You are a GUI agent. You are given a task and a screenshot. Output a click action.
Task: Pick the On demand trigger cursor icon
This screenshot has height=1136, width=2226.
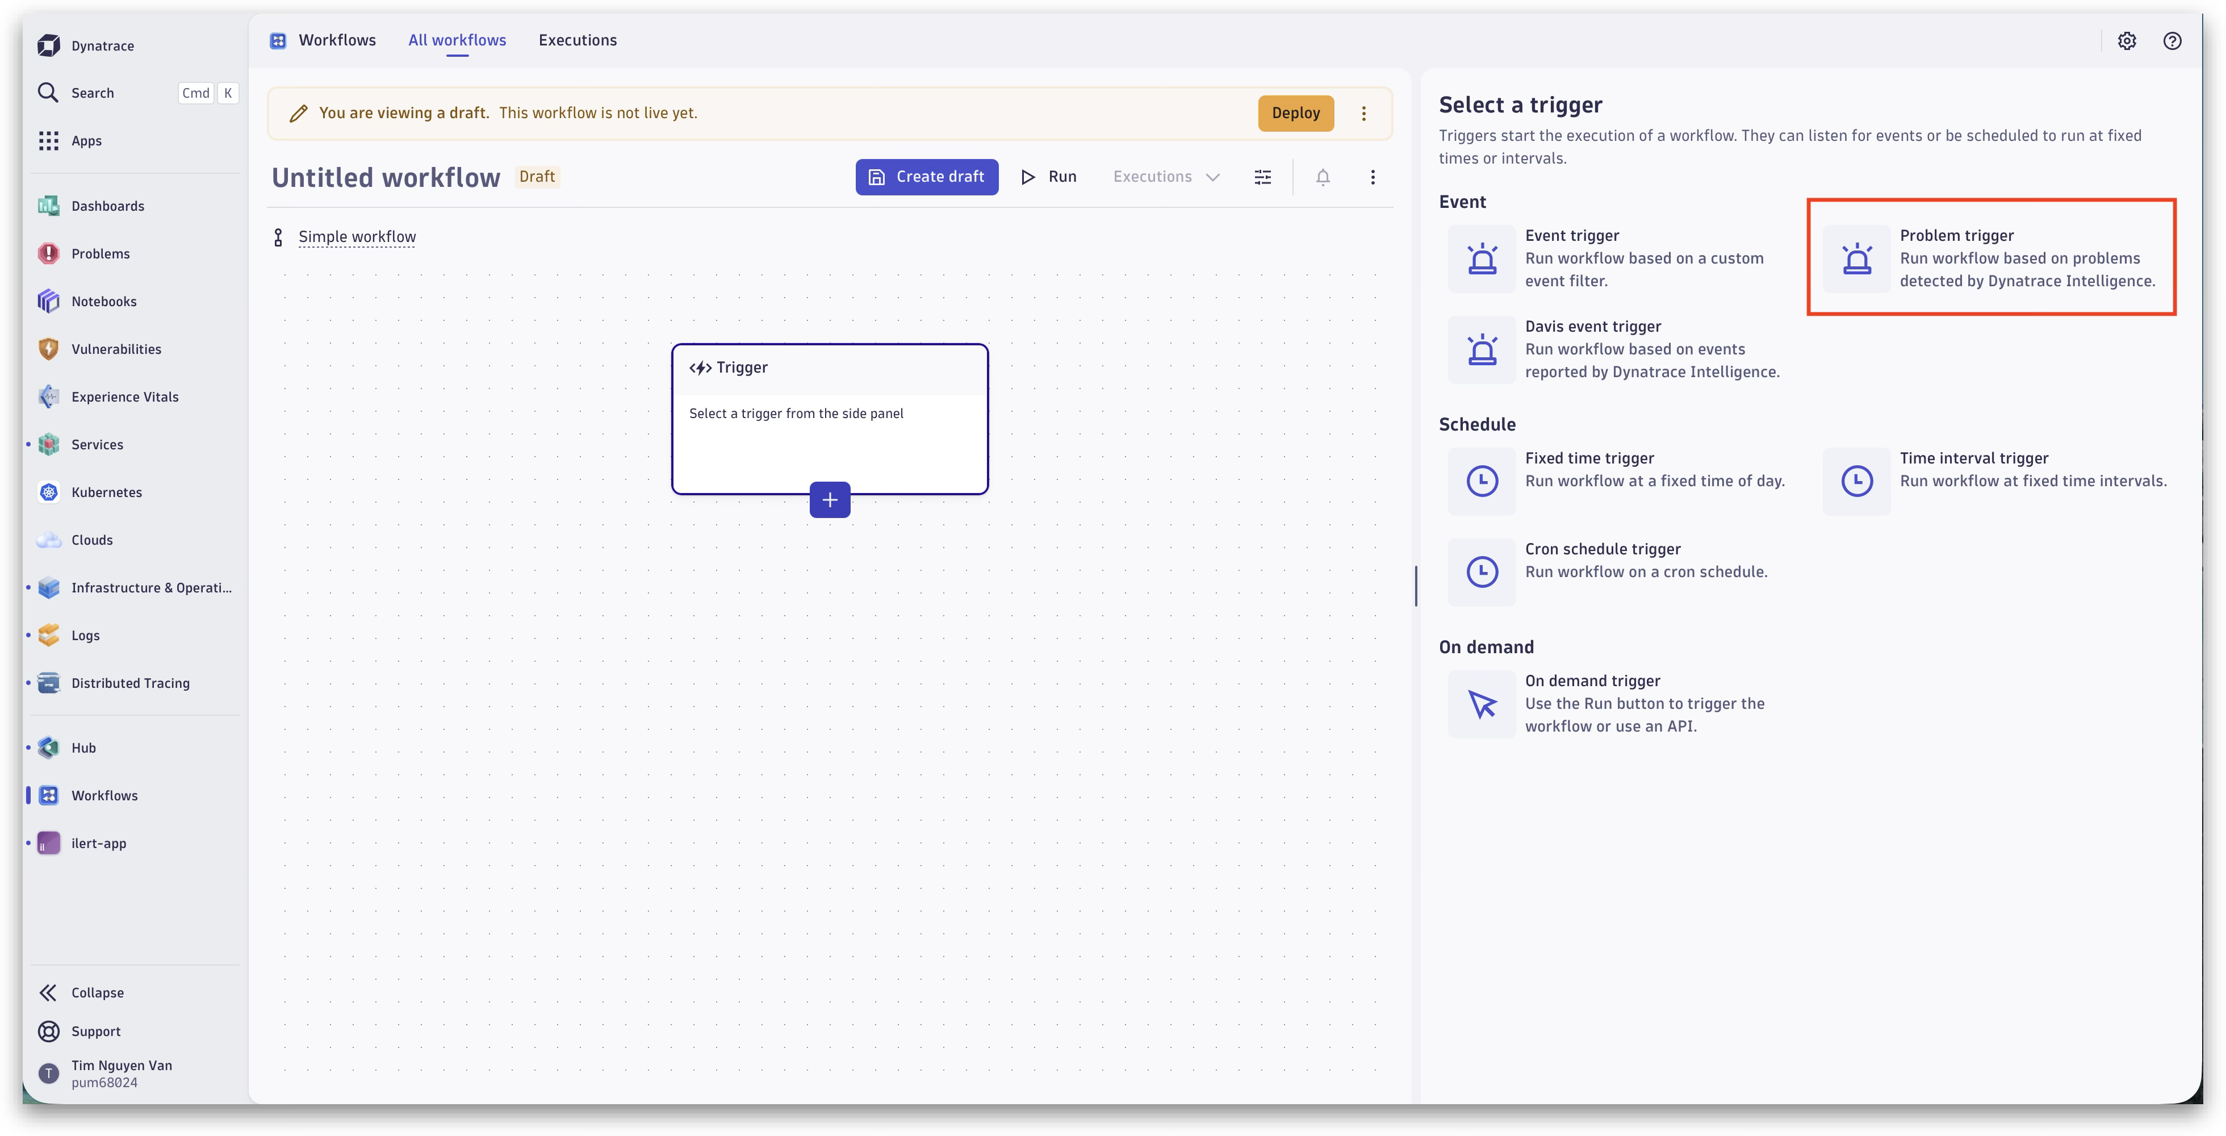coord(1482,704)
